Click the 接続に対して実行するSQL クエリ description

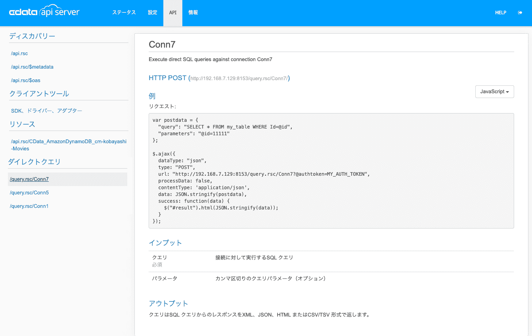254,258
